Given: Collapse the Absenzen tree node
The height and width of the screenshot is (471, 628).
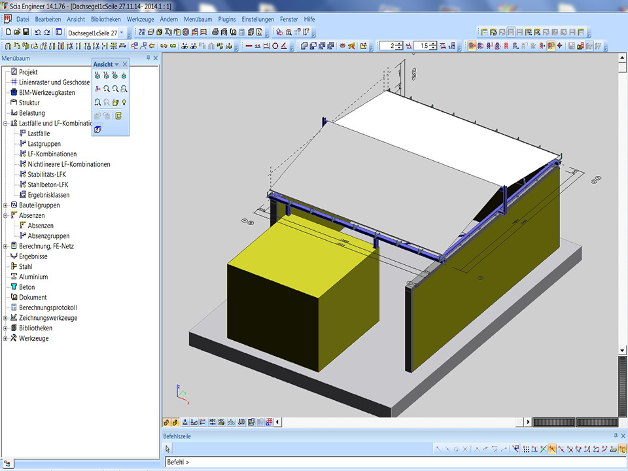Looking at the screenshot, I should click(6, 215).
